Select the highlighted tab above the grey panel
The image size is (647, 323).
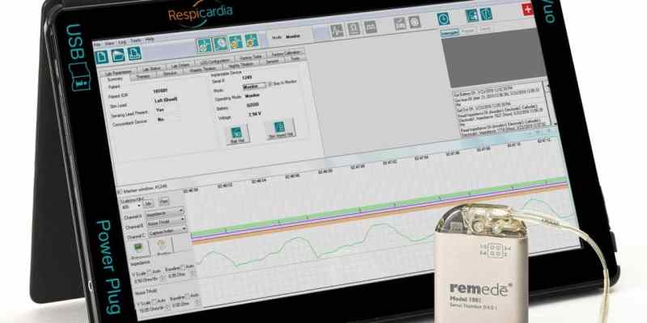tap(450, 34)
